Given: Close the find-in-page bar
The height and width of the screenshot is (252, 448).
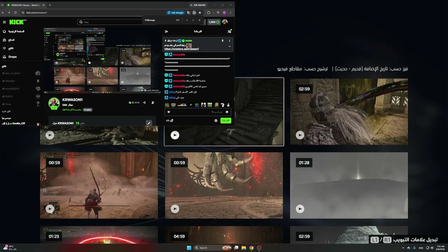Looking at the screenshot, I should click(x=199, y=20).
